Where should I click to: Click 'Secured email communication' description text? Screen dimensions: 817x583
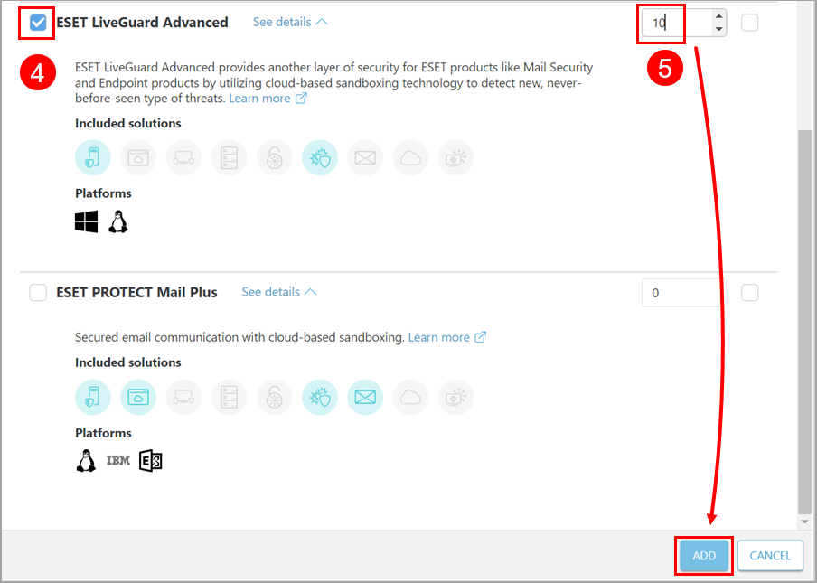point(239,337)
